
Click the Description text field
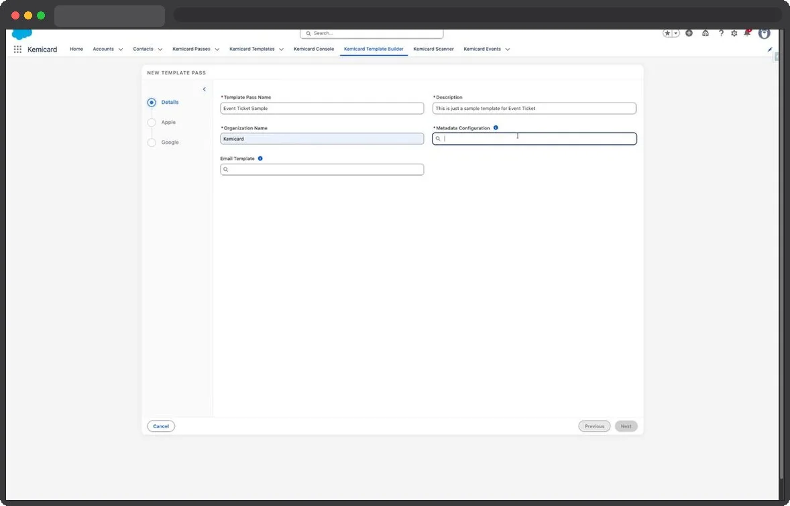(x=534, y=109)
